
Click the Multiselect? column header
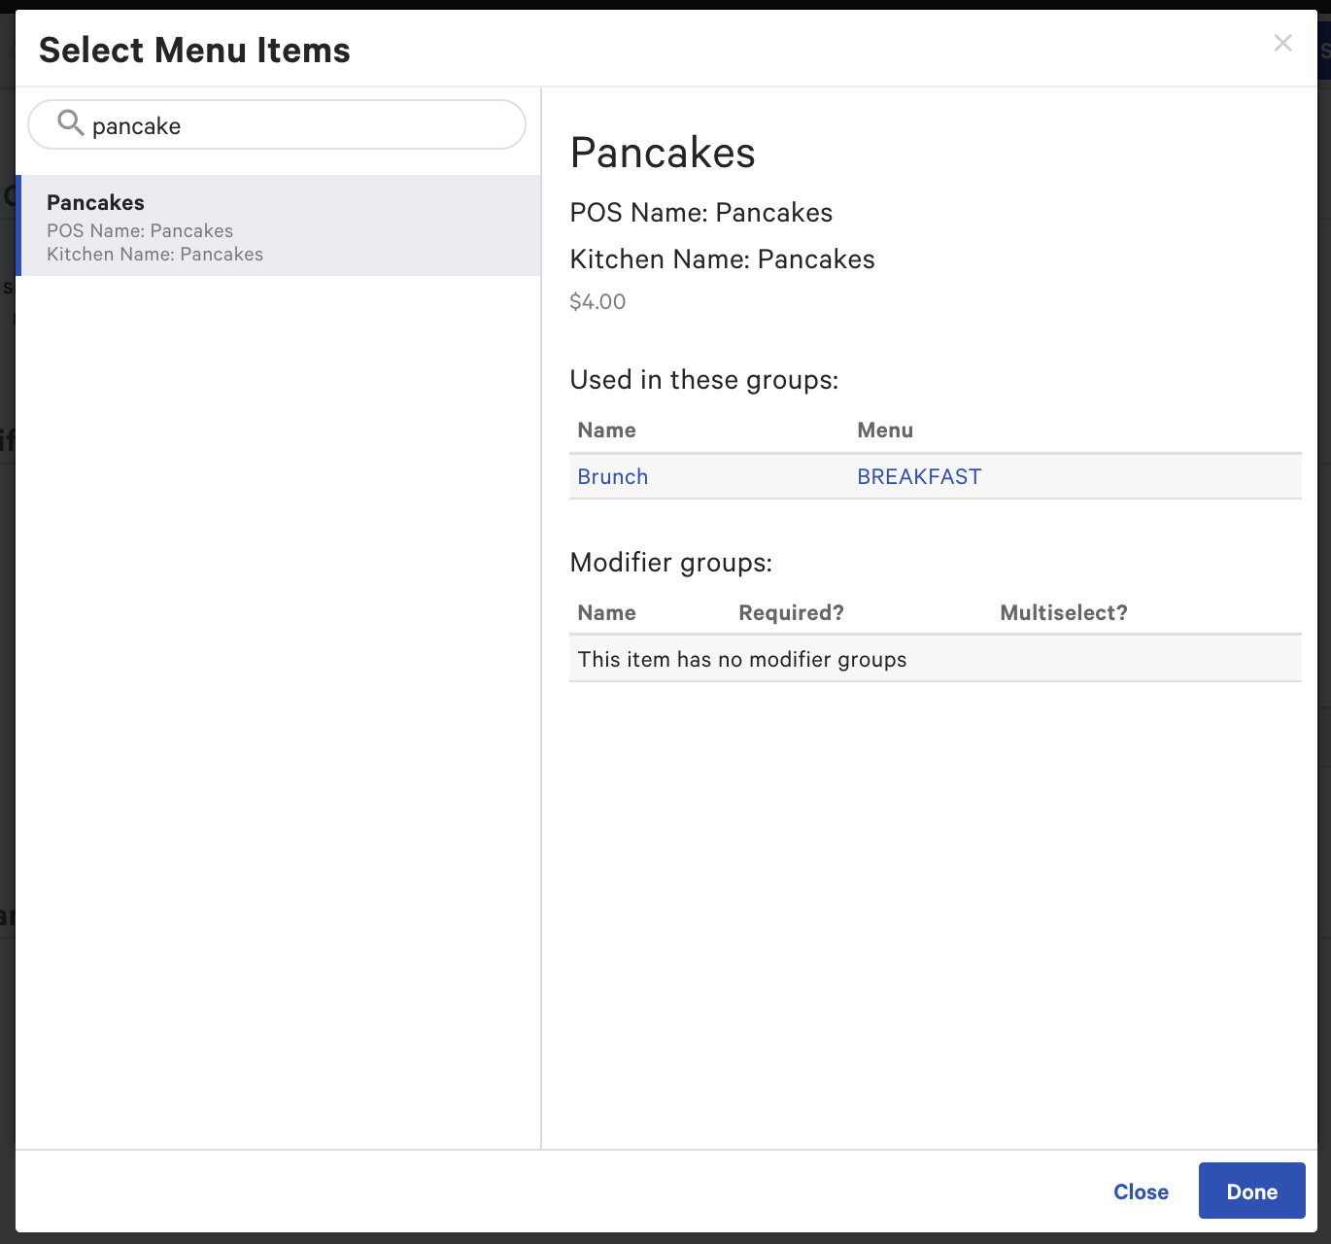[1063, 613]
